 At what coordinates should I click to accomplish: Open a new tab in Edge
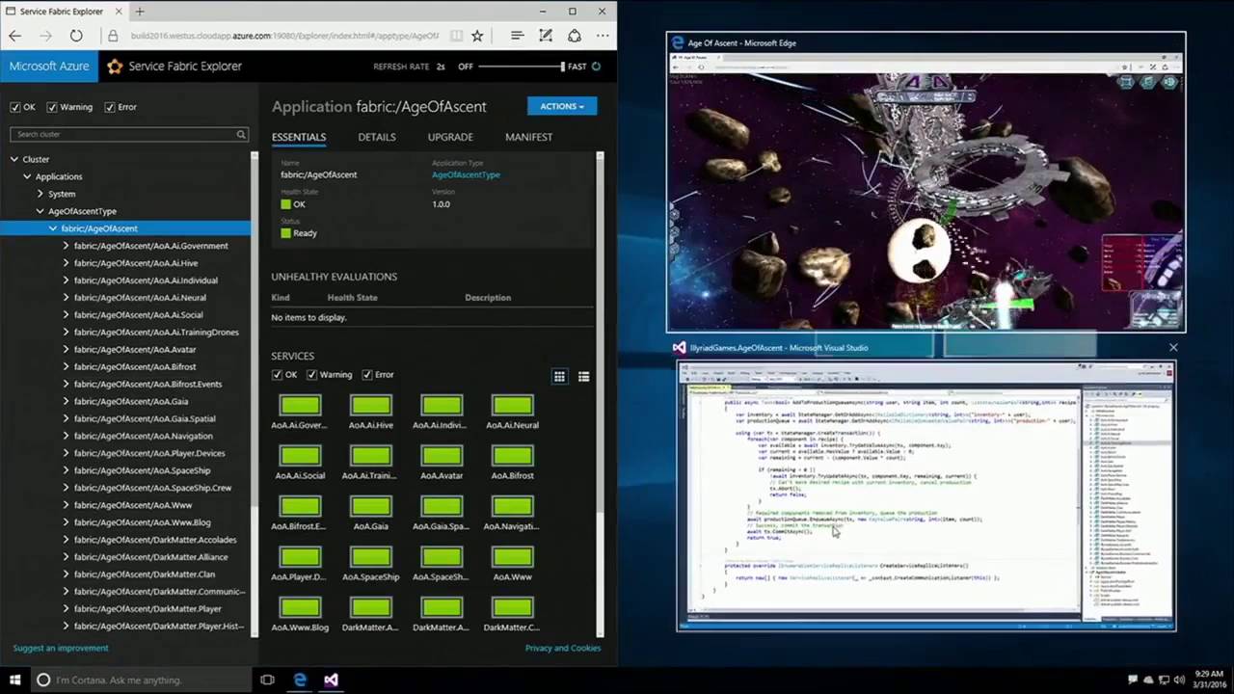(140, 12)
